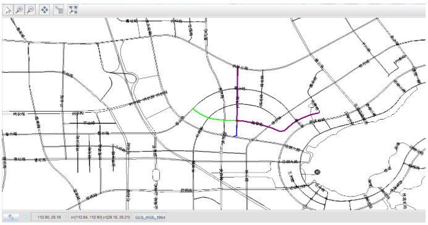Activate the zoom in magnifier tool
Image resolution: width=428 pixels, height=225 pixels.
(19, 10)
